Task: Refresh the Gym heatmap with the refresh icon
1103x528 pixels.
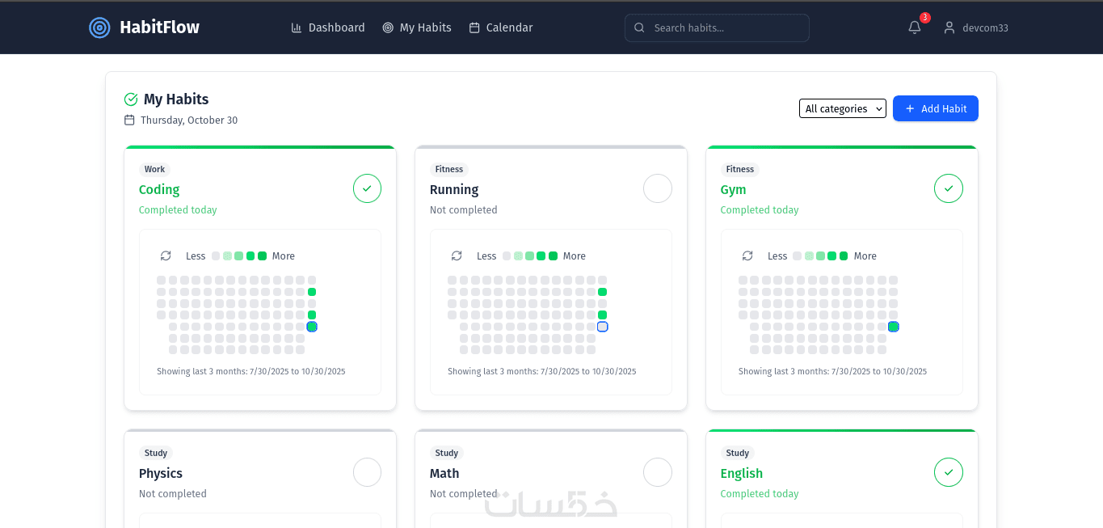Action: (x=747, y=256)
